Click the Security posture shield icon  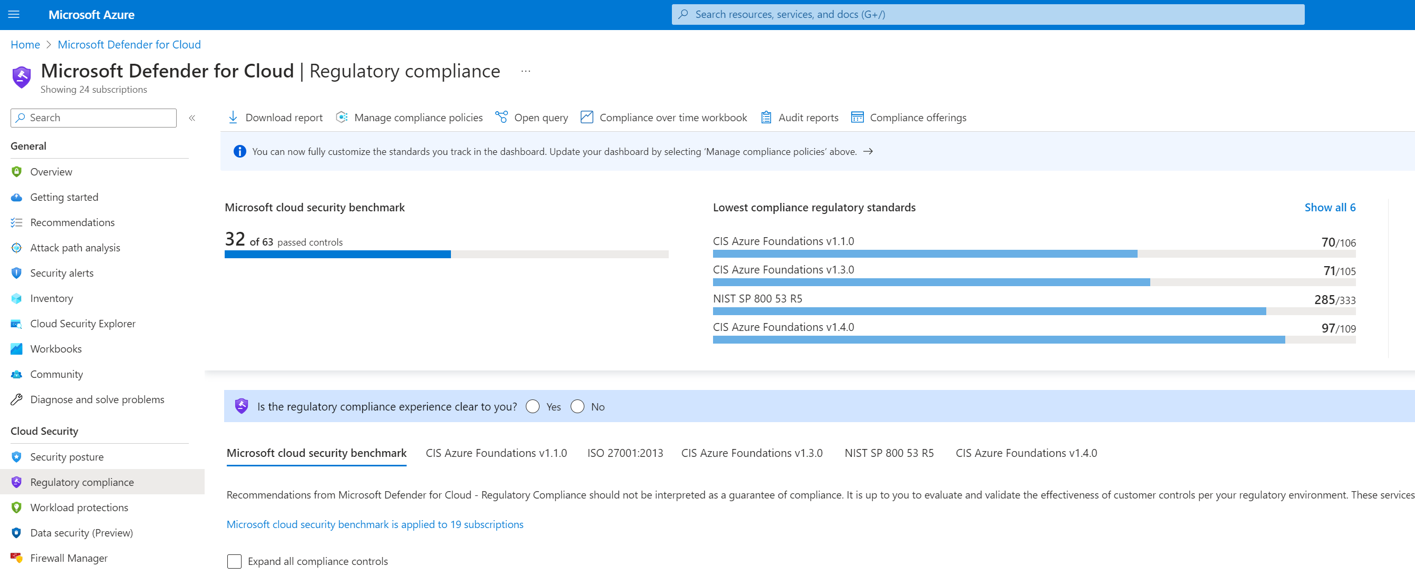pos(16,457)
